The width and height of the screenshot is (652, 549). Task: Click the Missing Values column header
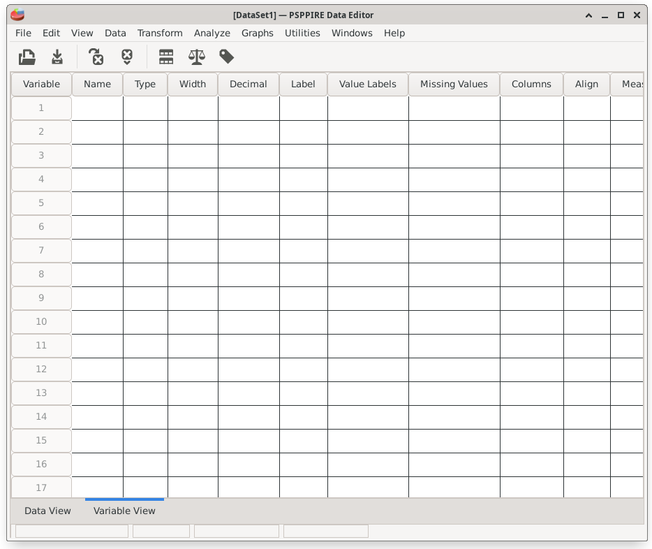click(x=454, y=84)
